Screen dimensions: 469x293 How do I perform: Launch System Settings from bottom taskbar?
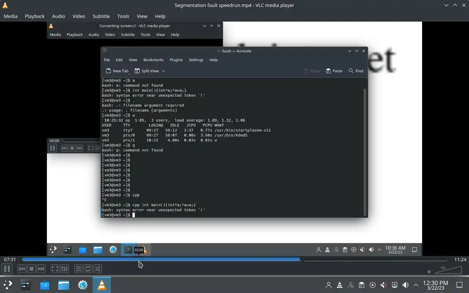tap(26, 285)
